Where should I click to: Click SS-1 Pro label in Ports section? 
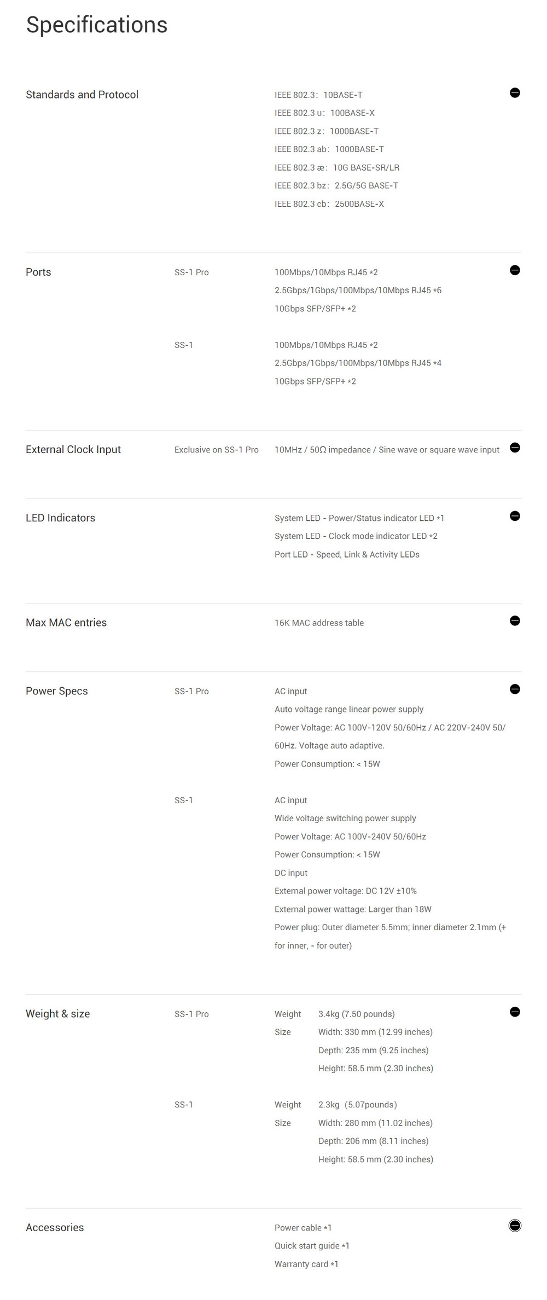point(191,272)
